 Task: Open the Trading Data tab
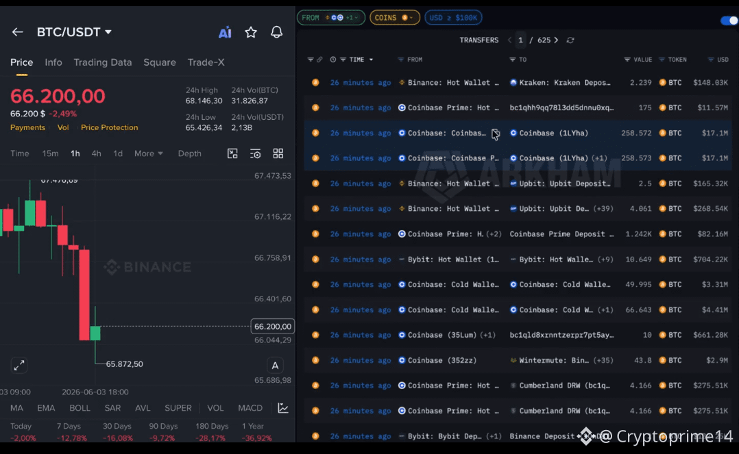(x=103, y=62)
